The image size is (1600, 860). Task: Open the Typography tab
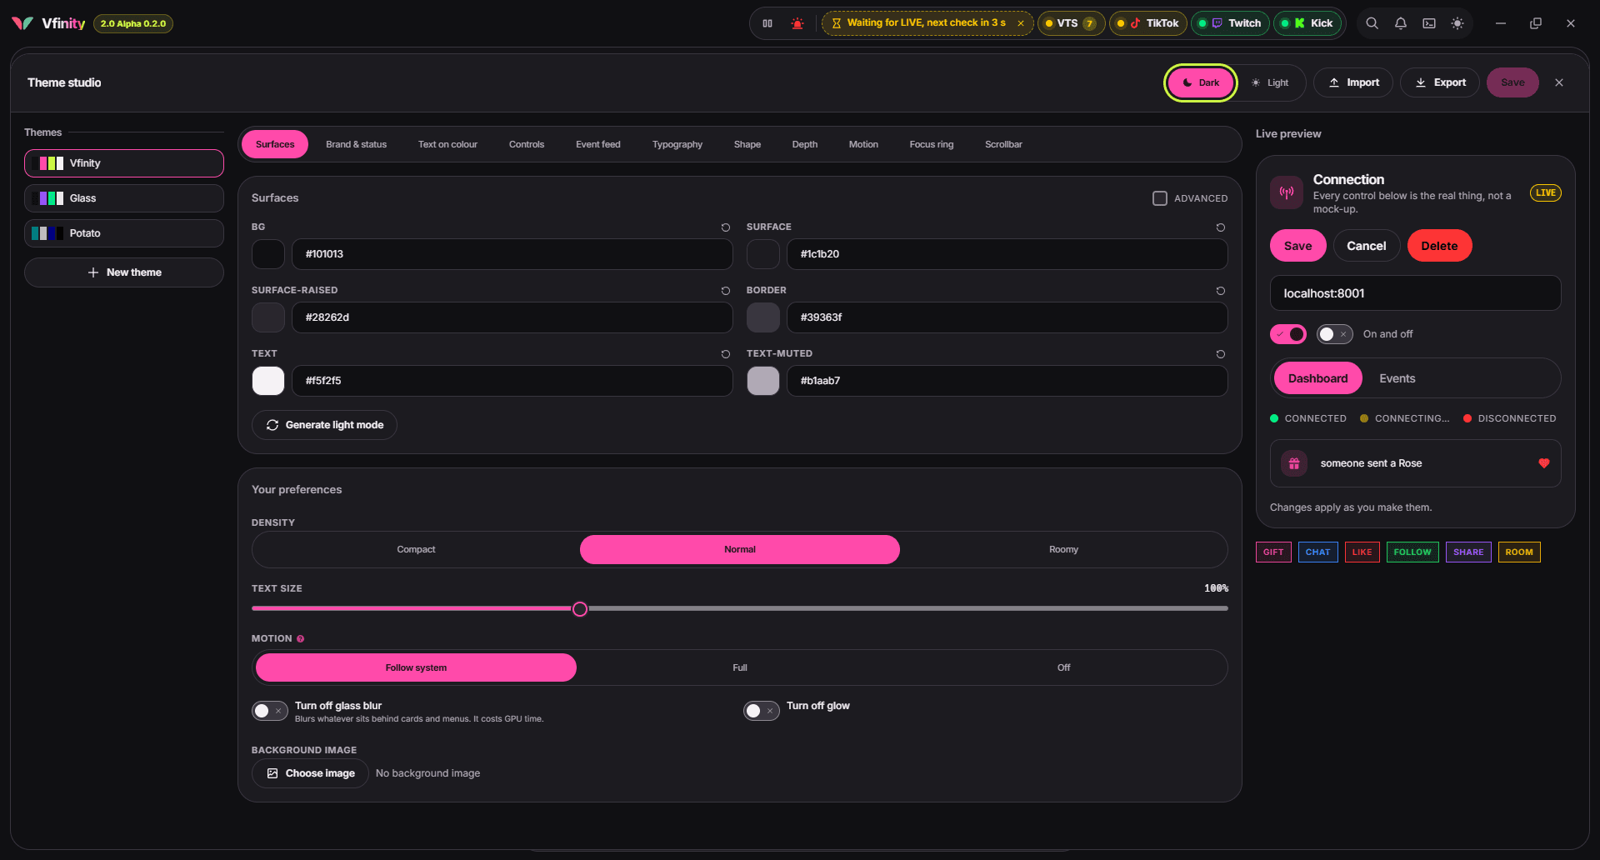tap(677, 144)
